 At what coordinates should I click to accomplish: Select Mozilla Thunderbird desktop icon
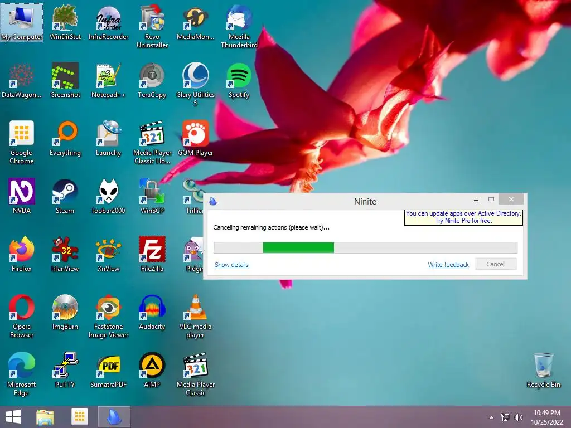tap(239, 26)
